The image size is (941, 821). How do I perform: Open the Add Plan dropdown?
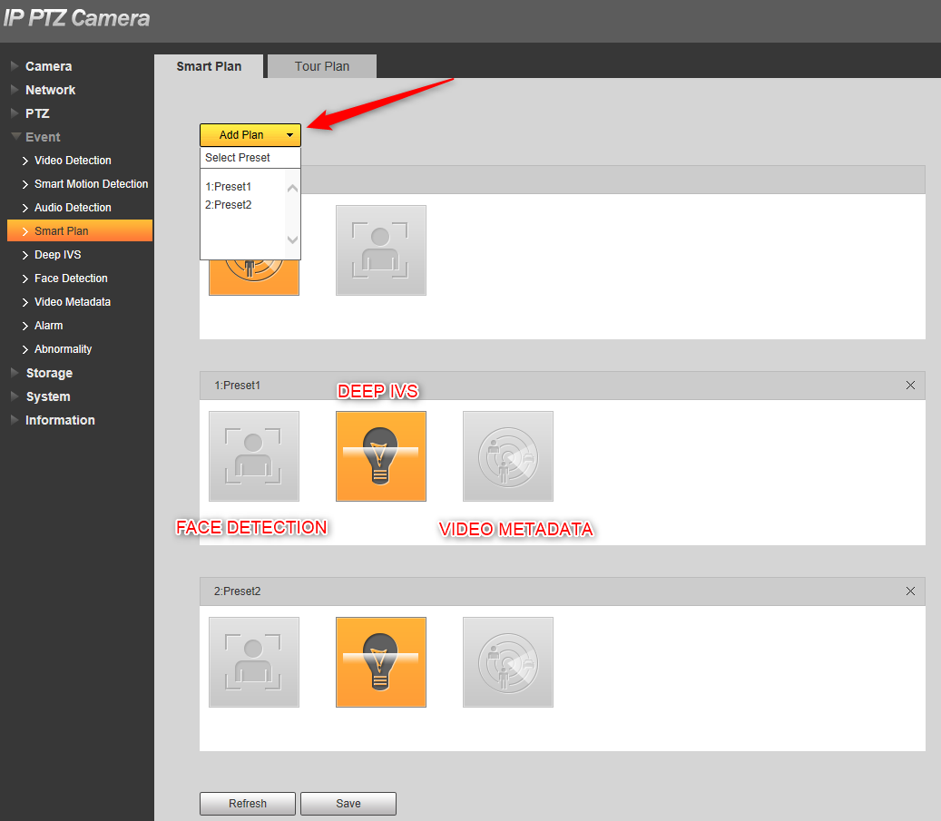tap(250, 135)
